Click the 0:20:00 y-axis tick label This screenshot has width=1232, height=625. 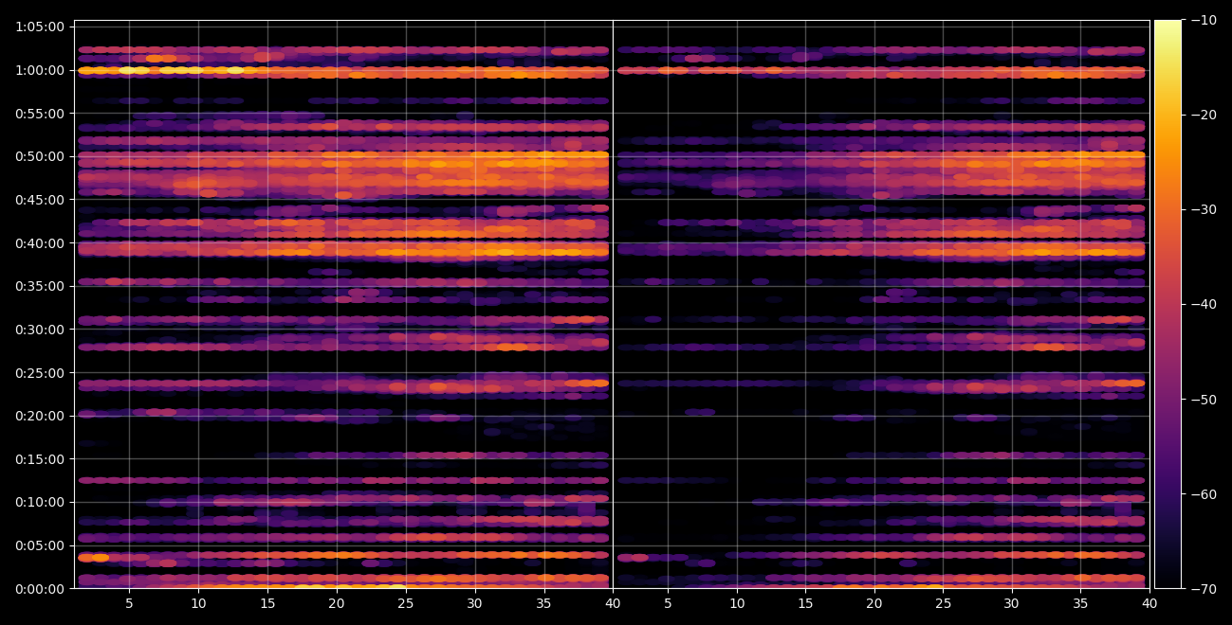(x=39, y=416)
